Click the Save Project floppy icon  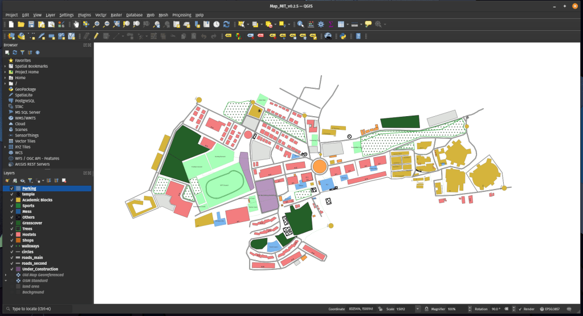pyautogui.click(x=31, y=24)
